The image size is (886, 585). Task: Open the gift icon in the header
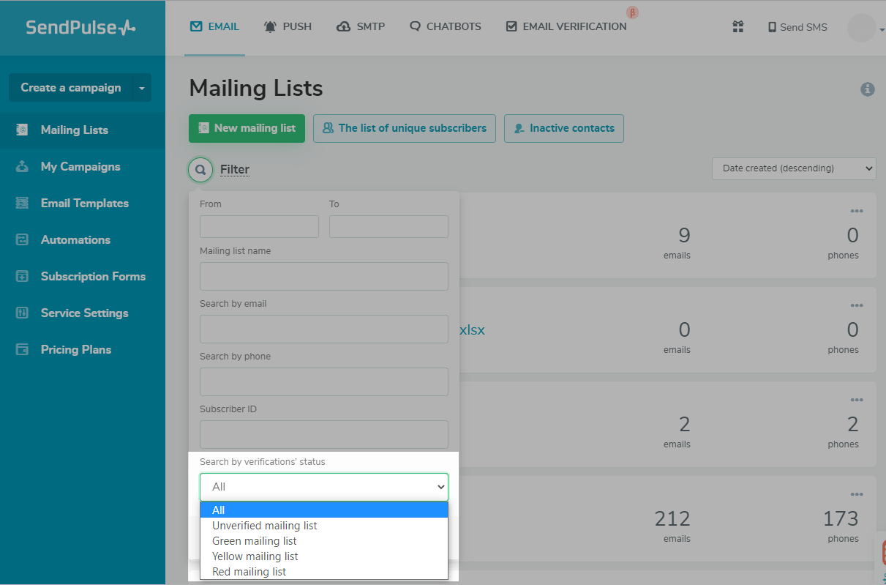click(x=738, y=27)
